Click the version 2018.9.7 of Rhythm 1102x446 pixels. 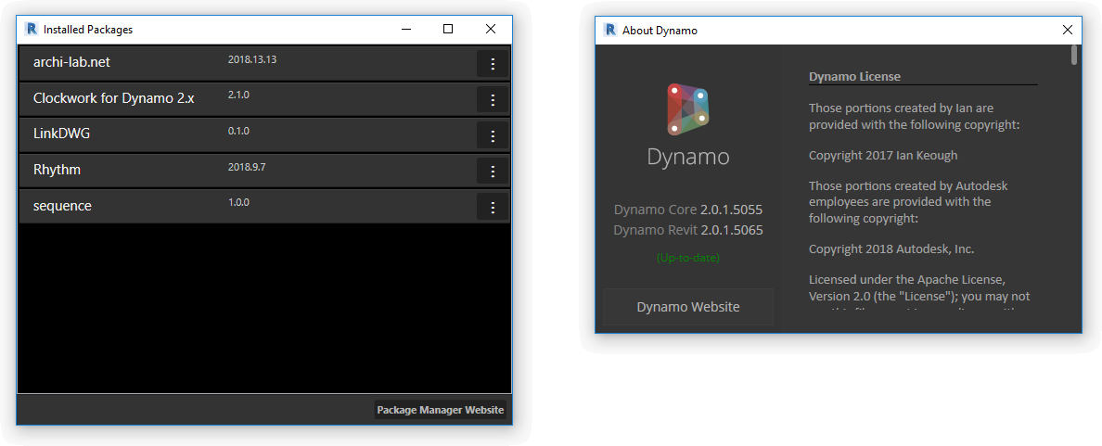(x=248, y=167)
